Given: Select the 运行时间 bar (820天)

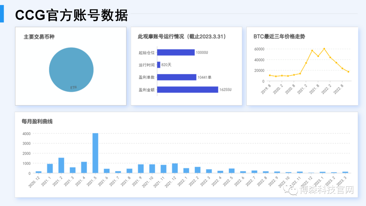Looking at the screenshot, I should (159, 65).
